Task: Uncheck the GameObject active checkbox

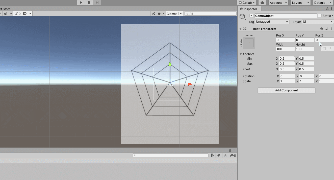Action: click(x=251, y=16)
